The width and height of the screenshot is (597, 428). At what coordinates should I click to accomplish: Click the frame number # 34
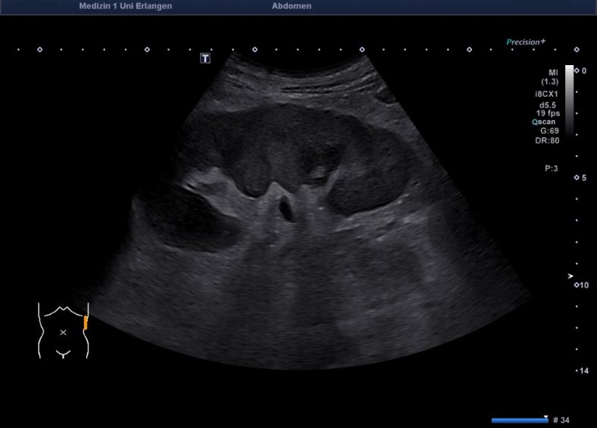[561, 420]
